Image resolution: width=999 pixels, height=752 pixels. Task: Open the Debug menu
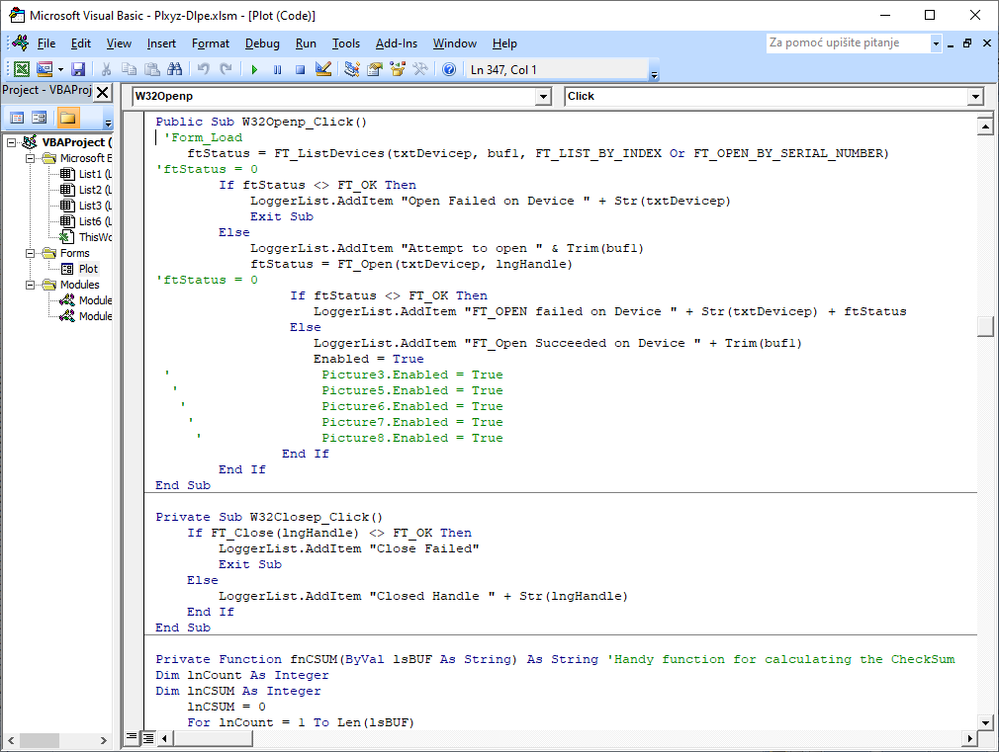click(262, 43)
